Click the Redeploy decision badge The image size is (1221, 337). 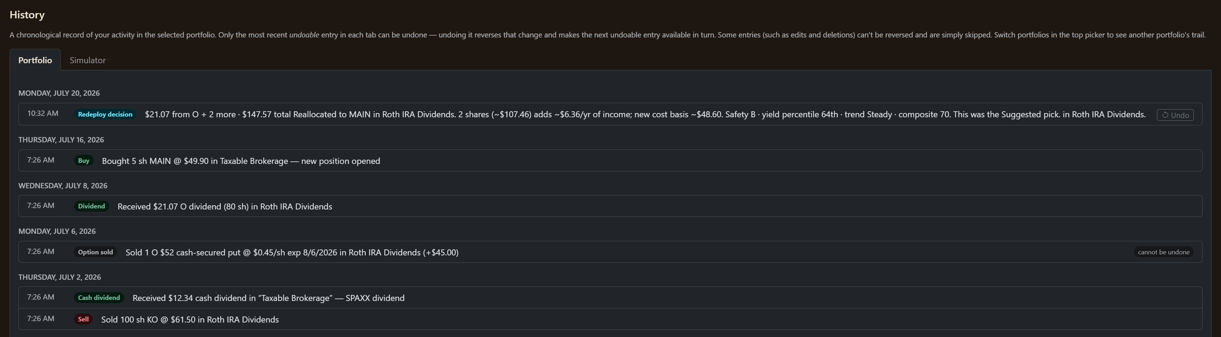[105, 114]
